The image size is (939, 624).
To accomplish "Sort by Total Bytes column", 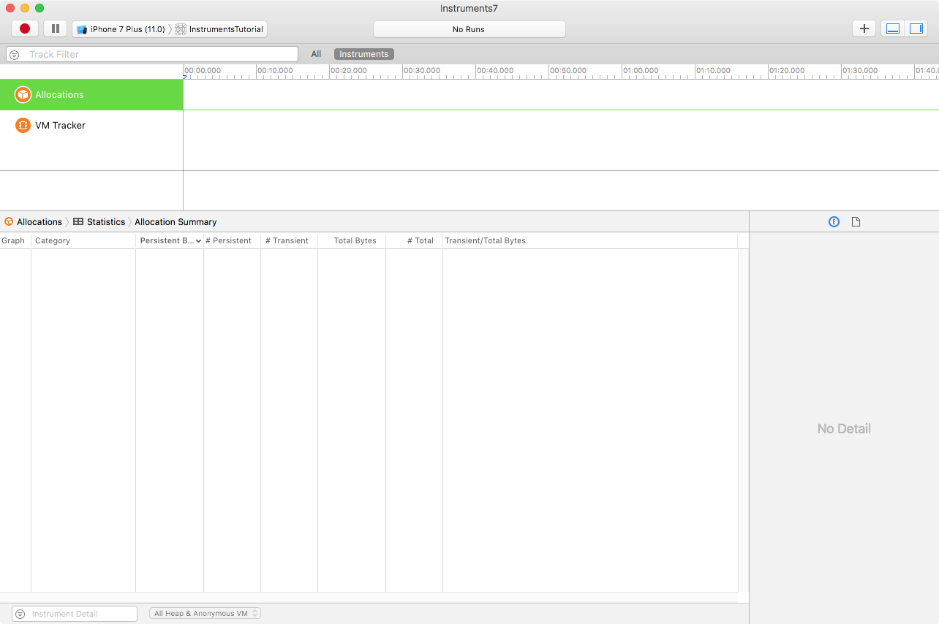I will pos(352,240).
